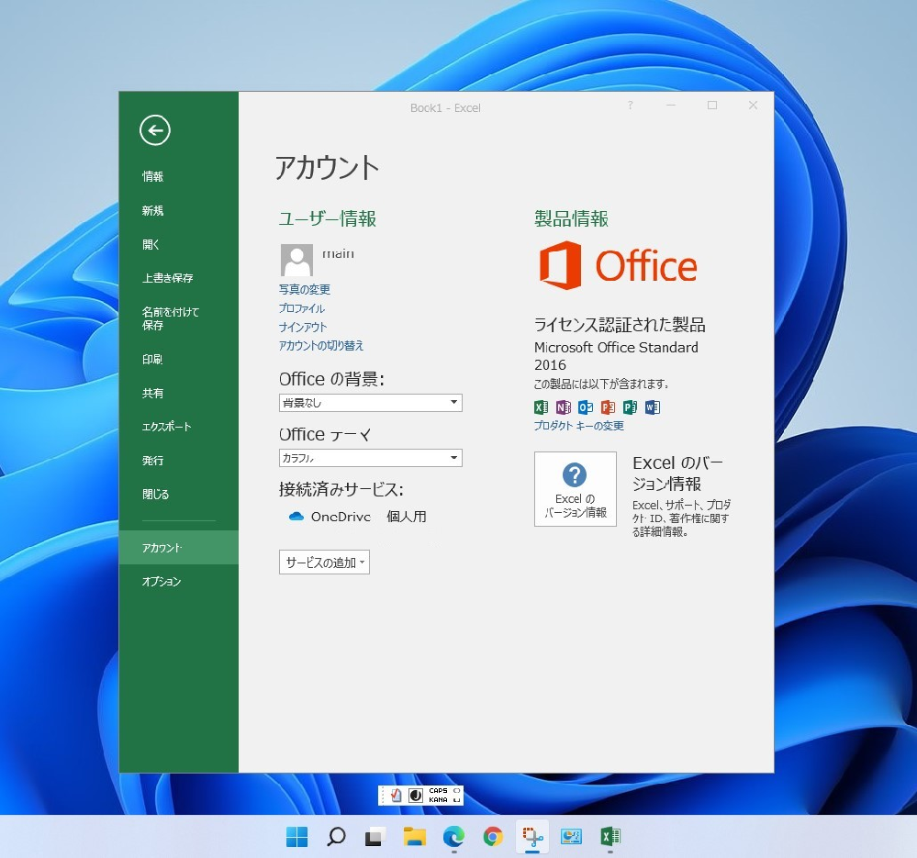The height and width of the screenshot is (858, 917).
Task: Open Excel from the Windows taskbar
Action: 610,836
